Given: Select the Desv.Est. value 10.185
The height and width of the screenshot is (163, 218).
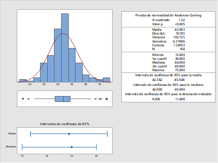Looking at the screenshot, I should (180, 33).
